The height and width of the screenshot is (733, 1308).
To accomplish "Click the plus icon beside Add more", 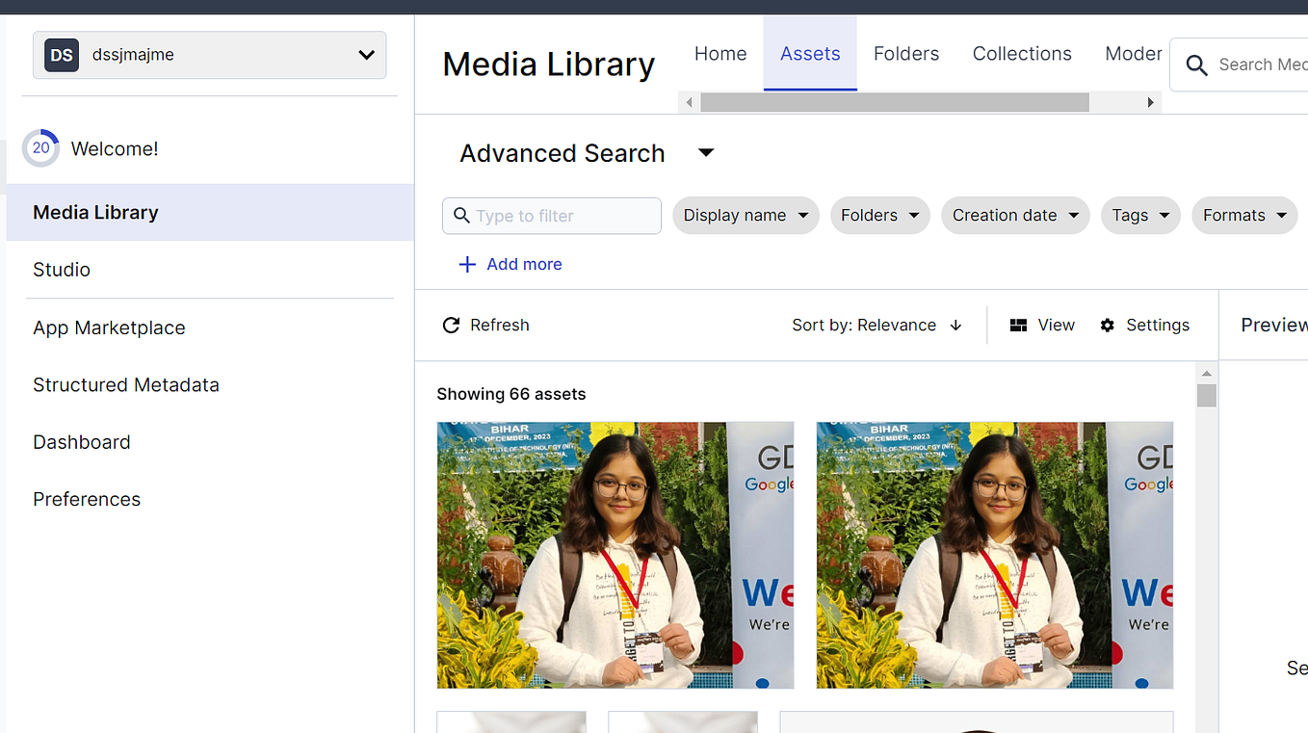I will click(x=467, y=264).
